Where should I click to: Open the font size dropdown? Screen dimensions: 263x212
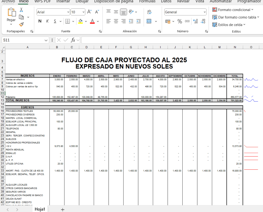83,12
